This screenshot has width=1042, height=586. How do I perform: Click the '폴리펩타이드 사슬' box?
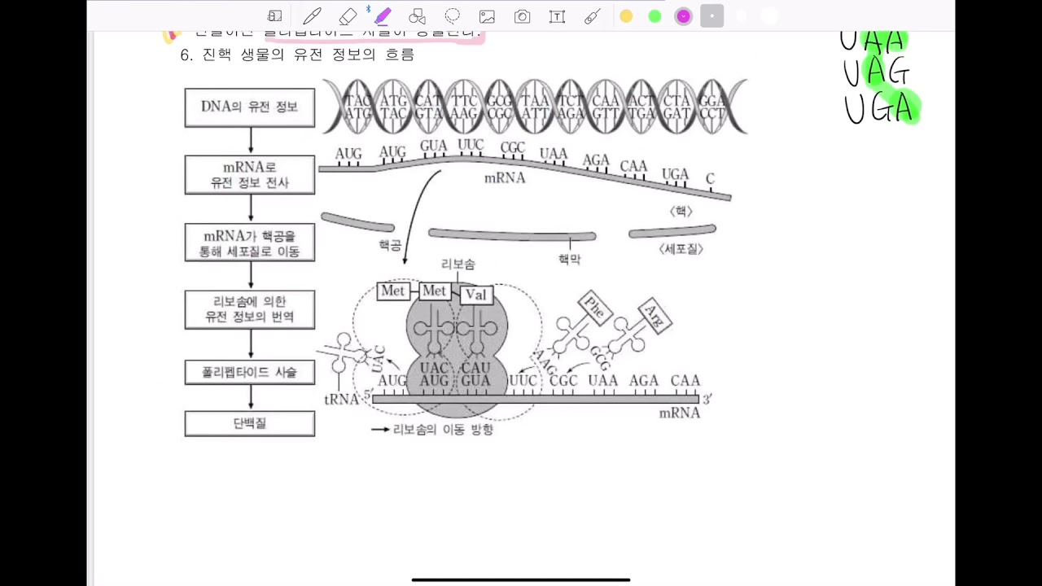pyautogui.click(x=250, y=373)
